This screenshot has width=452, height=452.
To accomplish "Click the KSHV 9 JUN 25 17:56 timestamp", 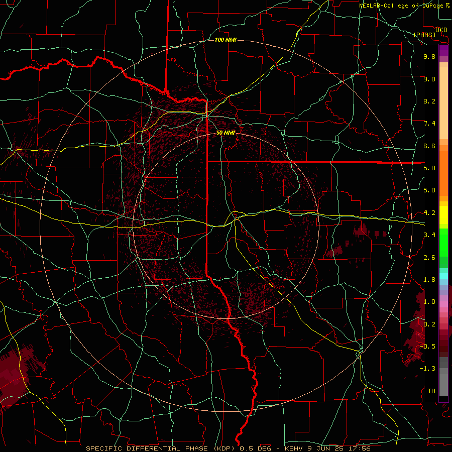I will (x=327, y=448).
